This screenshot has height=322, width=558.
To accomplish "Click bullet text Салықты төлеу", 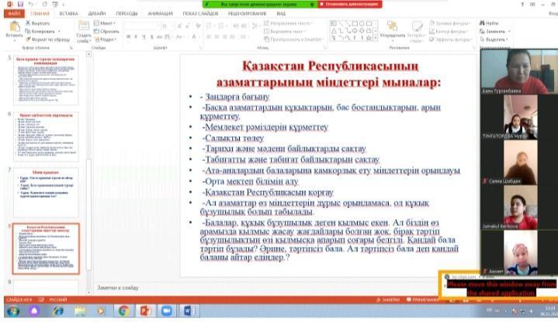I will pos(233,138).
